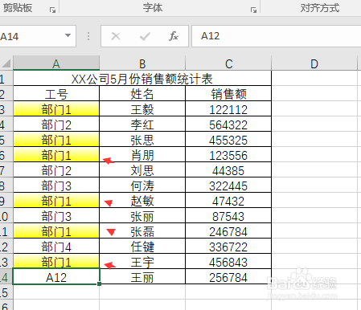Click the sales value 123556
Image resolution: width=361 pixels, height=310 pixels.
point(228,155)
